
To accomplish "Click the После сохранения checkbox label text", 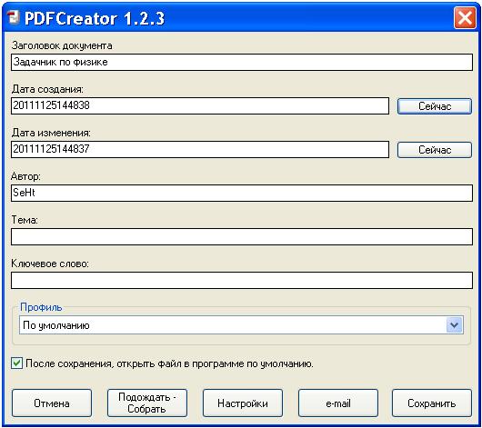I will pyautogui.click(x=169, y=363).
